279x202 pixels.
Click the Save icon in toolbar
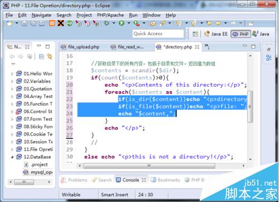[x=25, y=24]
